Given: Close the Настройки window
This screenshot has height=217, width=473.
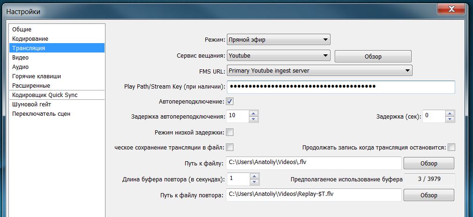Looking at the screenshot, I should (451, 9).
